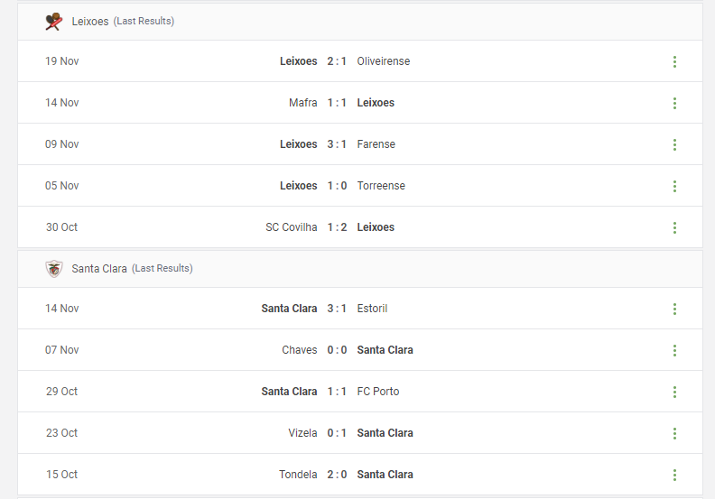Open Leixoes team link in section header
The height and width of the screenshot is (499, 715).
tap(90, 22)
